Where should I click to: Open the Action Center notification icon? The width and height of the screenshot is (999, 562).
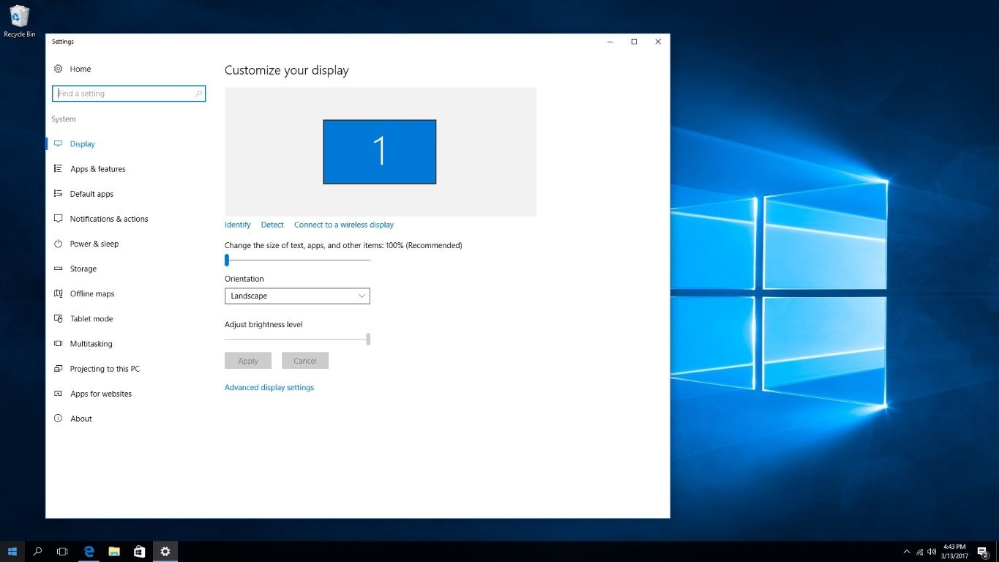[x=983, y=552]
